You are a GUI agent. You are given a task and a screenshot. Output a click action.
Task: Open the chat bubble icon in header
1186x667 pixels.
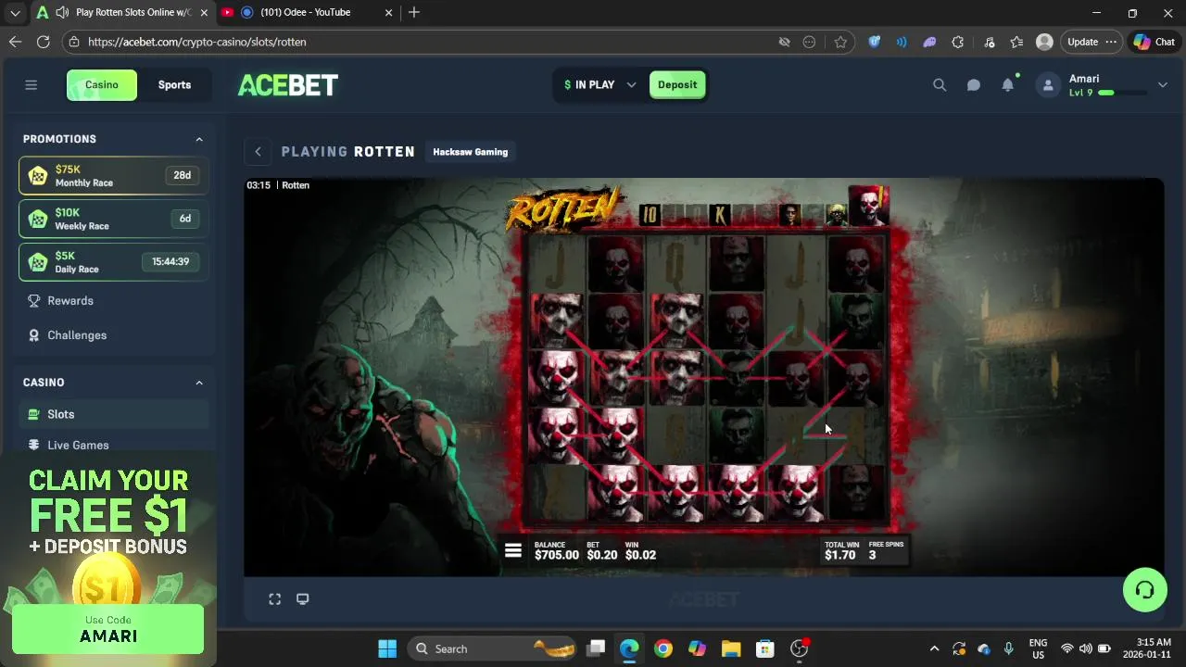[x=974, y=84]
